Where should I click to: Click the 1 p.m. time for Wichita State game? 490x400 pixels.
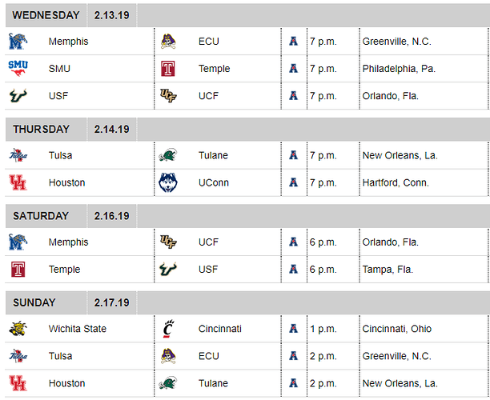click(323, 329)
